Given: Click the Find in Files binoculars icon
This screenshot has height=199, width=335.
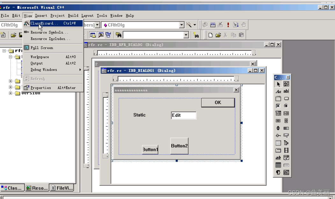Looking at the screenshot, I should click(x=119, y=35).
